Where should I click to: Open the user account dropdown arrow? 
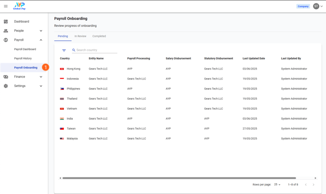coord(321,6)
